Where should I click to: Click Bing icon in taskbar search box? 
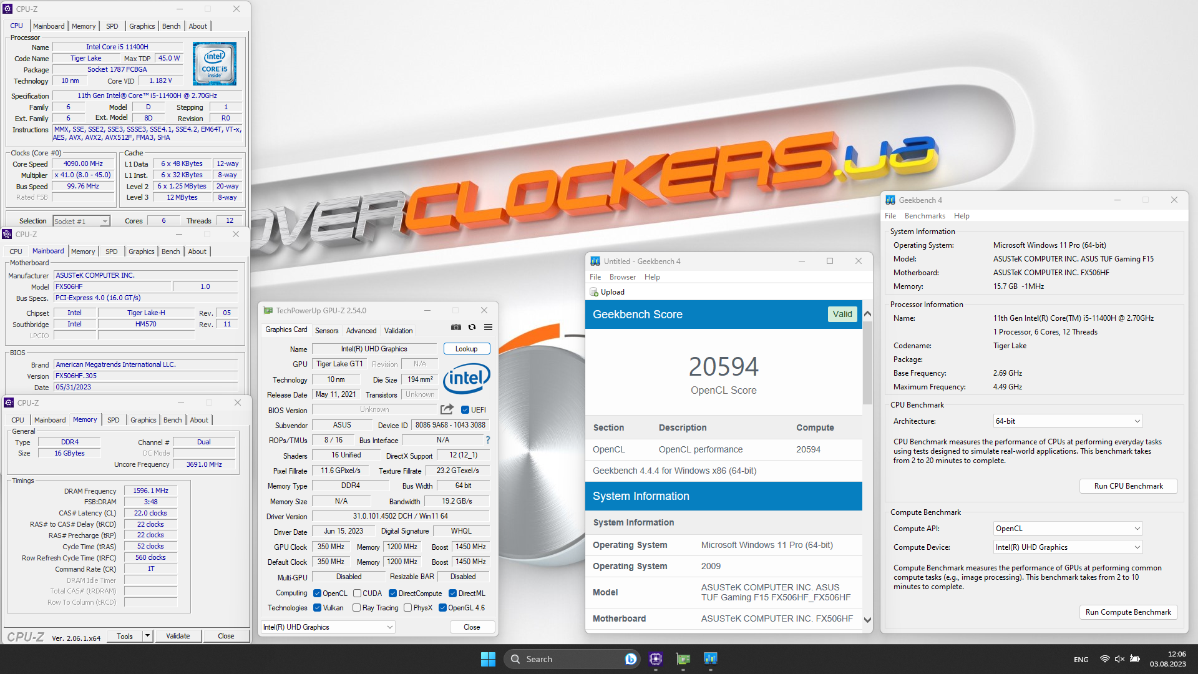pyautogui.click(x=631, y=659)
